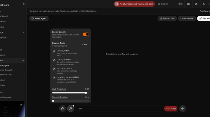Open the agent persona icon button

[62, 109]
